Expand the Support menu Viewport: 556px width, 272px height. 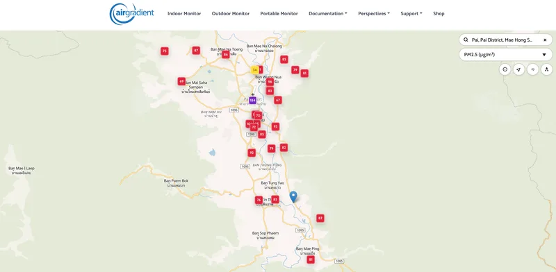pyautogui.click(x=411, y=13)
